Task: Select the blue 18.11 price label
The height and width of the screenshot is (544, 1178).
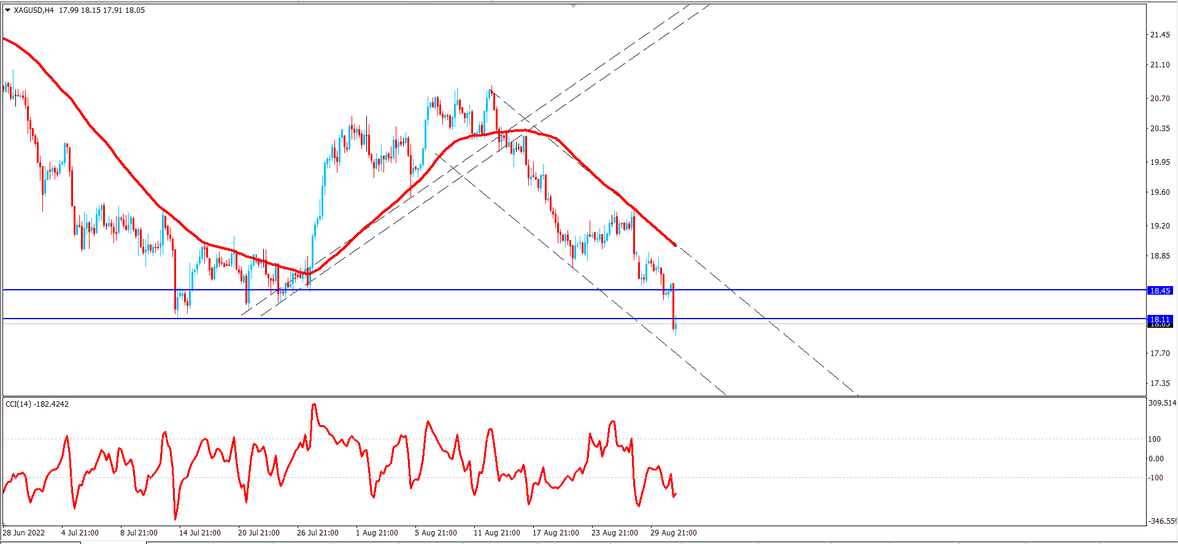Action: point(1160,319)
